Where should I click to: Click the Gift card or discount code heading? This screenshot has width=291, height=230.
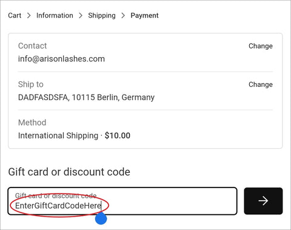(69, 172)
